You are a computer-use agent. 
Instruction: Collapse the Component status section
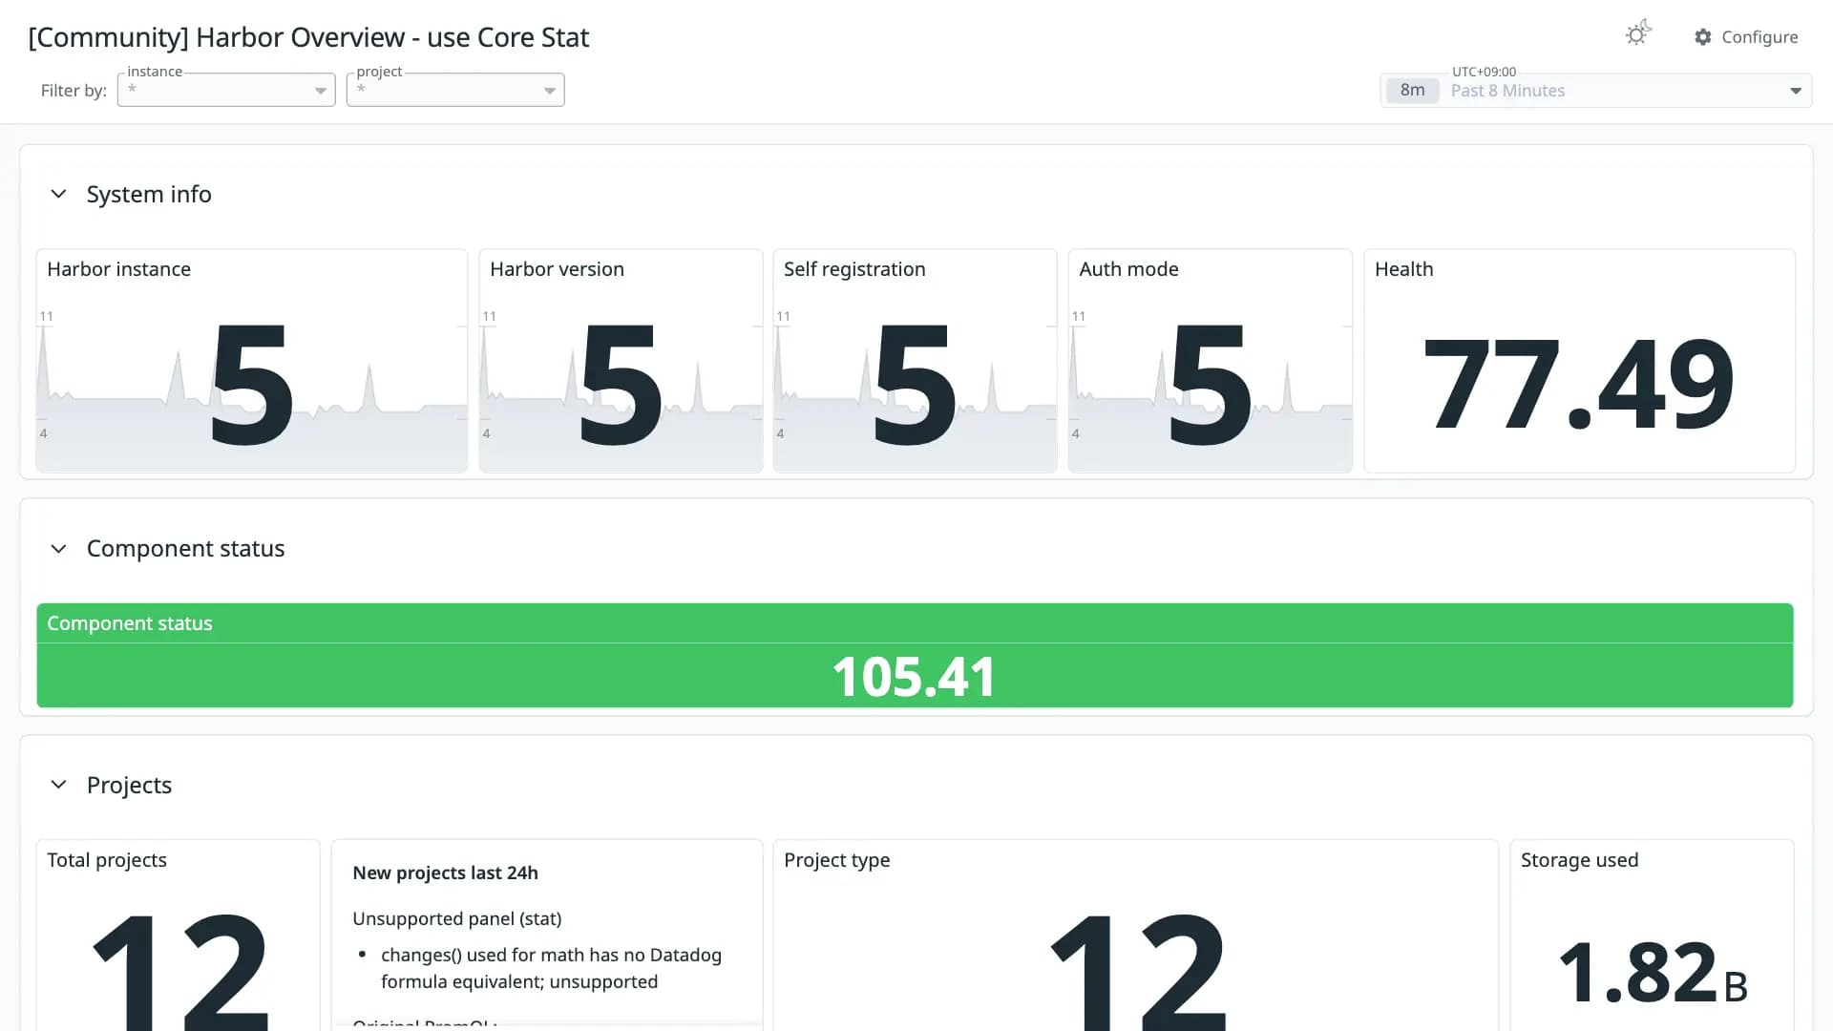[58, 549]
